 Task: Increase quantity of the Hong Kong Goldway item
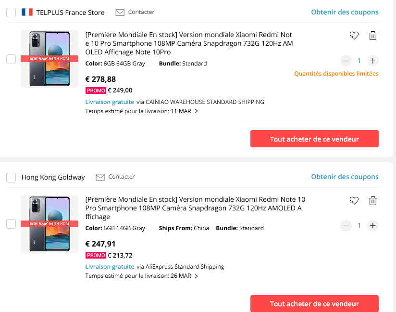373,225
